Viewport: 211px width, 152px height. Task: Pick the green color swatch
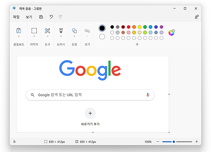(x=145, y=27)
